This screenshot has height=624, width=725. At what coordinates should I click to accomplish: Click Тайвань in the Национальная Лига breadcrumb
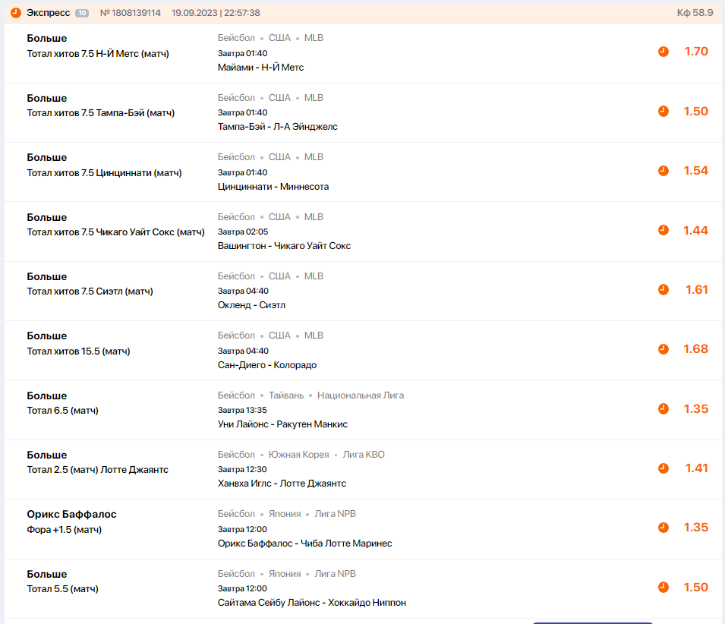(286, 396)
